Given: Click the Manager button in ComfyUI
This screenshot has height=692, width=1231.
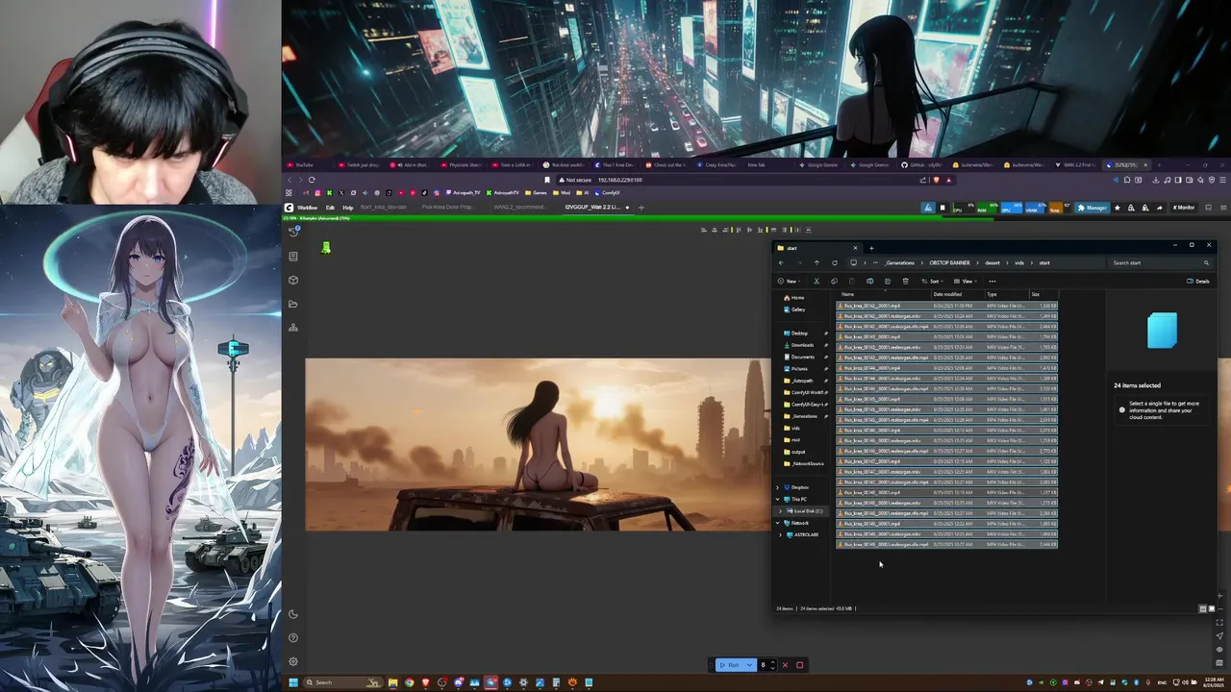Looking at the screenshot, I should click(1093, 208).
